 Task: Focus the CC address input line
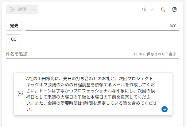click(x=102, y=39)
